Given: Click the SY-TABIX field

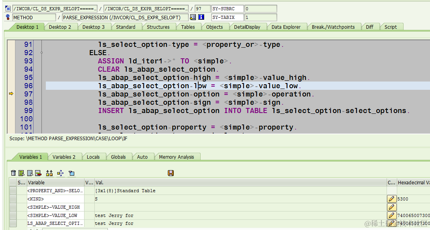Looking at the screenshot, I should coord(227,17).
